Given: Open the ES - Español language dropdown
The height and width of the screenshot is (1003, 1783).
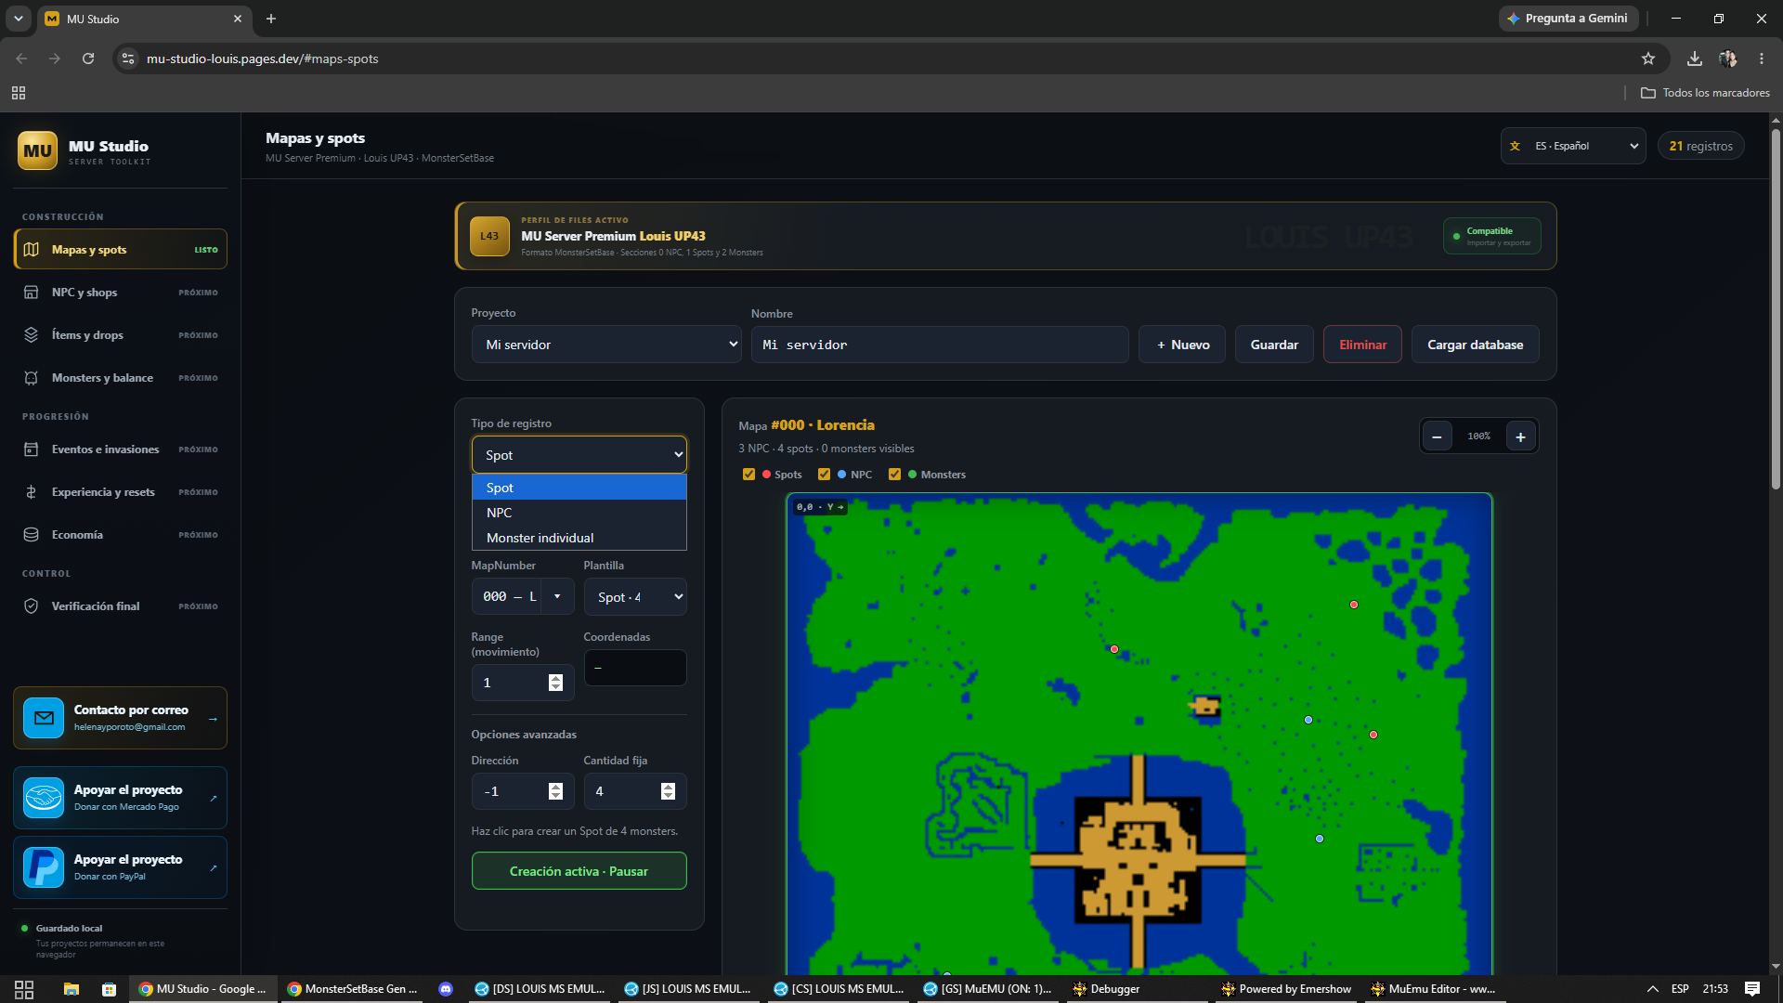Looking at the screenshot, I should click(x=1573, y=146).
